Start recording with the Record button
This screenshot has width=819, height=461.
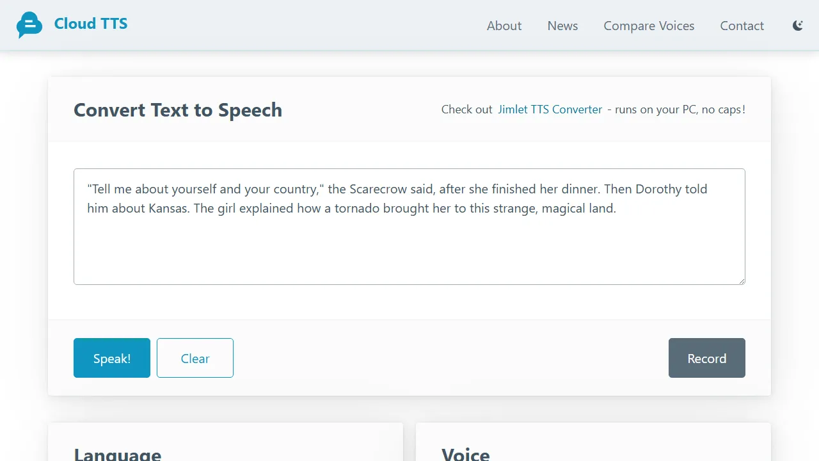coord(706,358)
